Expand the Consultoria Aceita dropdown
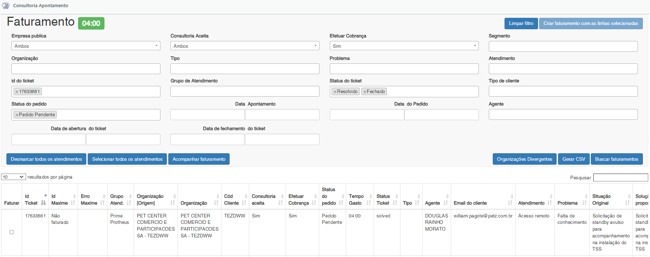 coord(245,46)
